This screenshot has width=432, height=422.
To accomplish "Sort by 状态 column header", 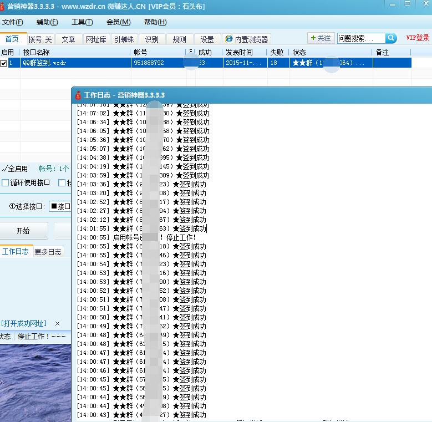I will 331,52.
